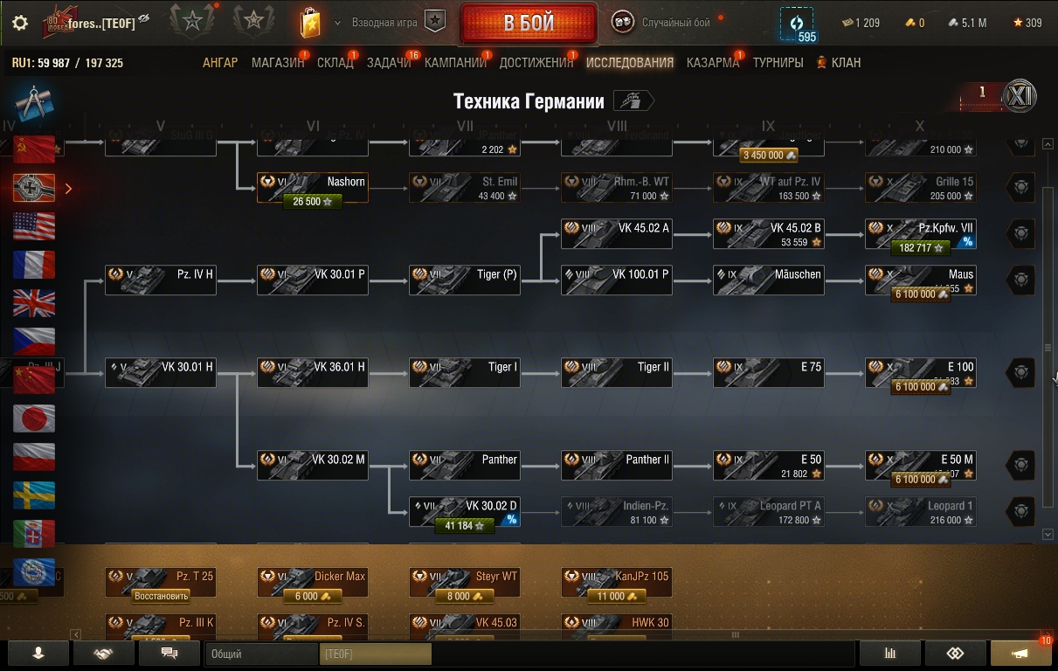Screen dimensions: 1058x671
Task: Open the chat channels speech-bubble icon
Action: point(169,654)
